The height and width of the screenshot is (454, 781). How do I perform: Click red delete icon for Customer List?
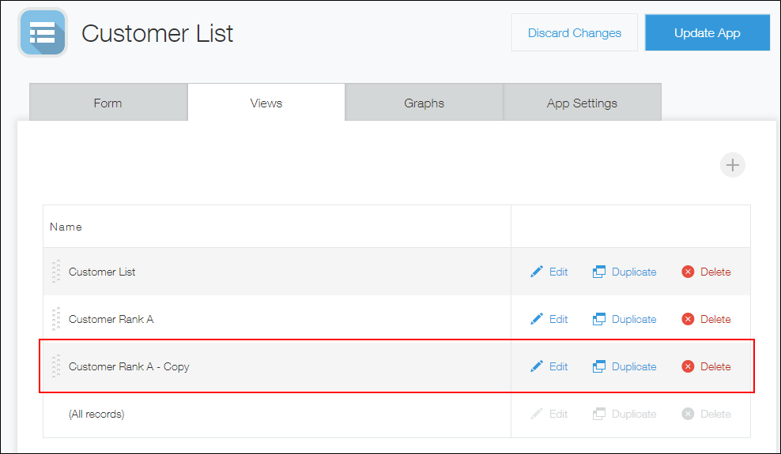coord(688,272)
